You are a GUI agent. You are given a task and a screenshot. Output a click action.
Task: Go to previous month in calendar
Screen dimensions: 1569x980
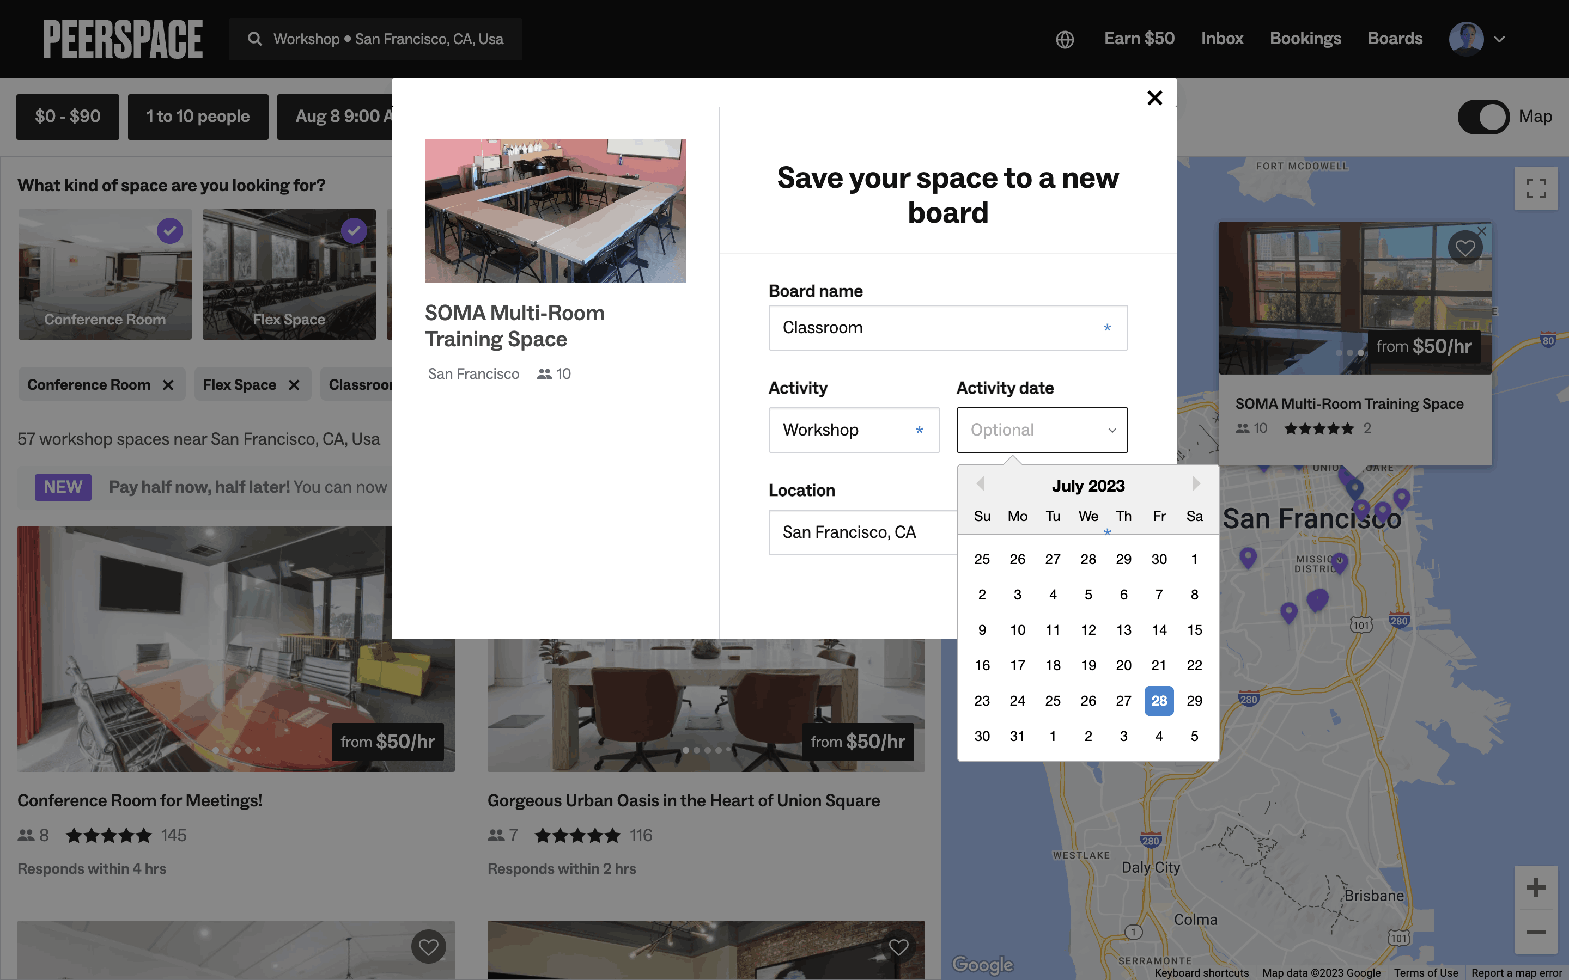[x=980, y=484]
